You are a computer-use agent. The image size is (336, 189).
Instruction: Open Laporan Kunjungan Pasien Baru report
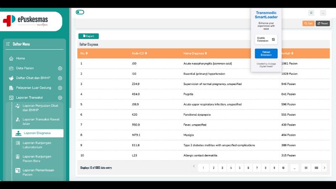(x=37, y=158)
